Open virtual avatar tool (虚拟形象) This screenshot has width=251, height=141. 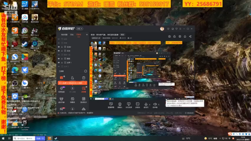click(x=61, y=100)
